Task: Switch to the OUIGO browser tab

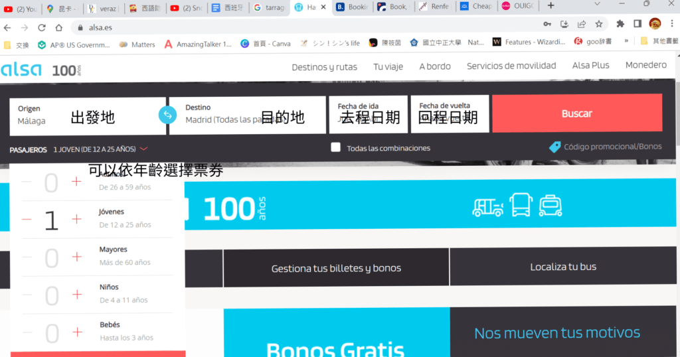Action: pos(518,7)
